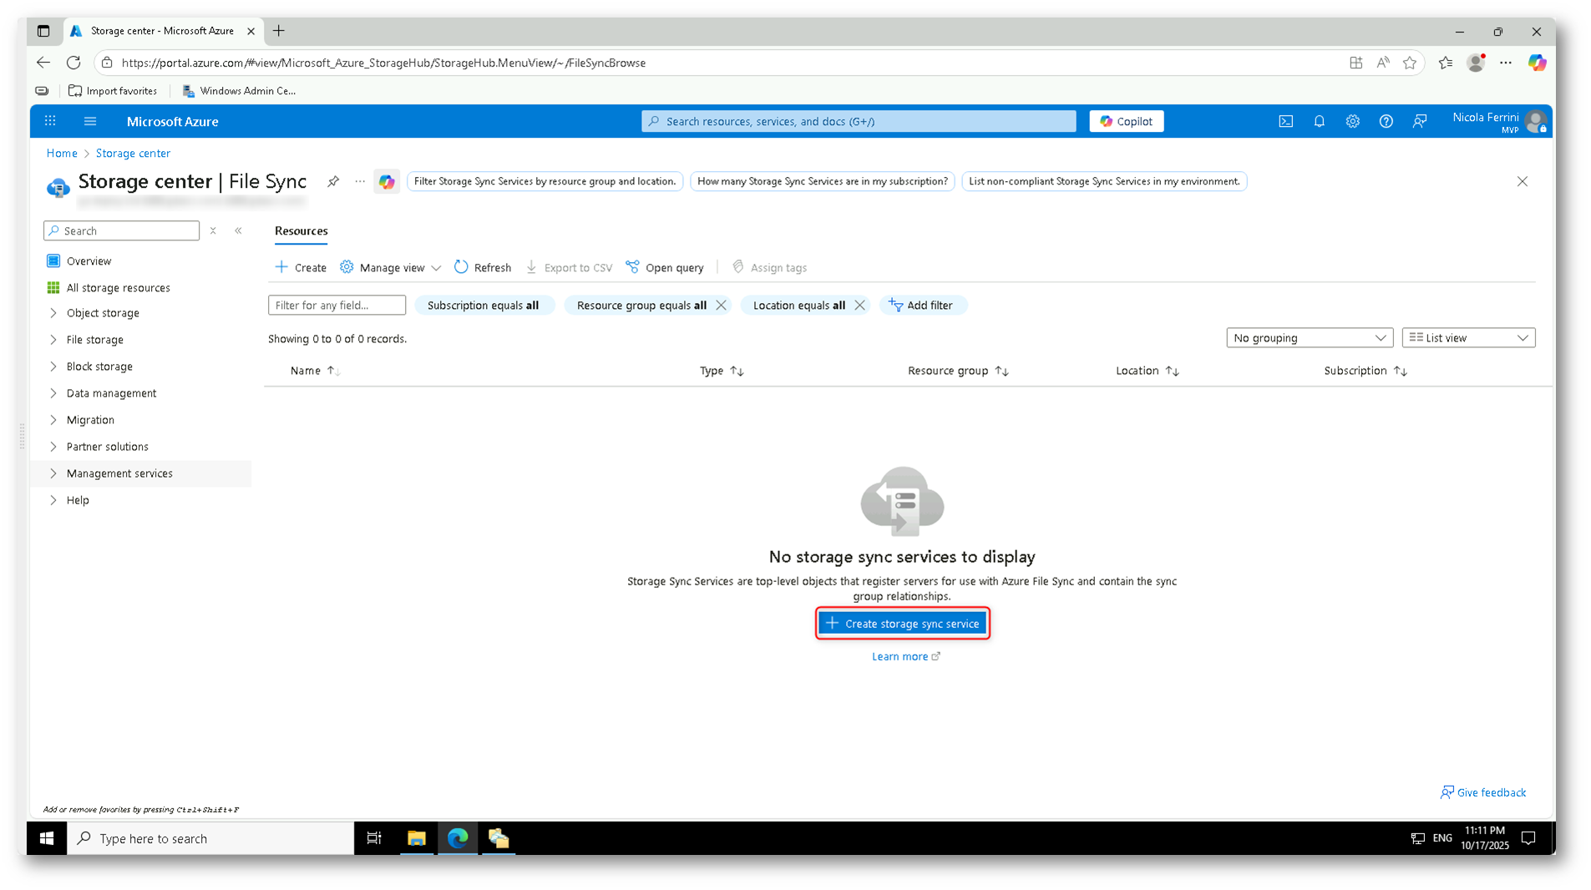Viewport: 1591px width, 890px height.
Task: Expand the Partner solutions section
Action: (53, 447)
